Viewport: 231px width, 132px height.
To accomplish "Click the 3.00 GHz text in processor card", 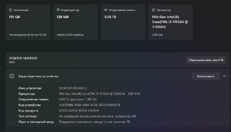I will coord(157,35).
